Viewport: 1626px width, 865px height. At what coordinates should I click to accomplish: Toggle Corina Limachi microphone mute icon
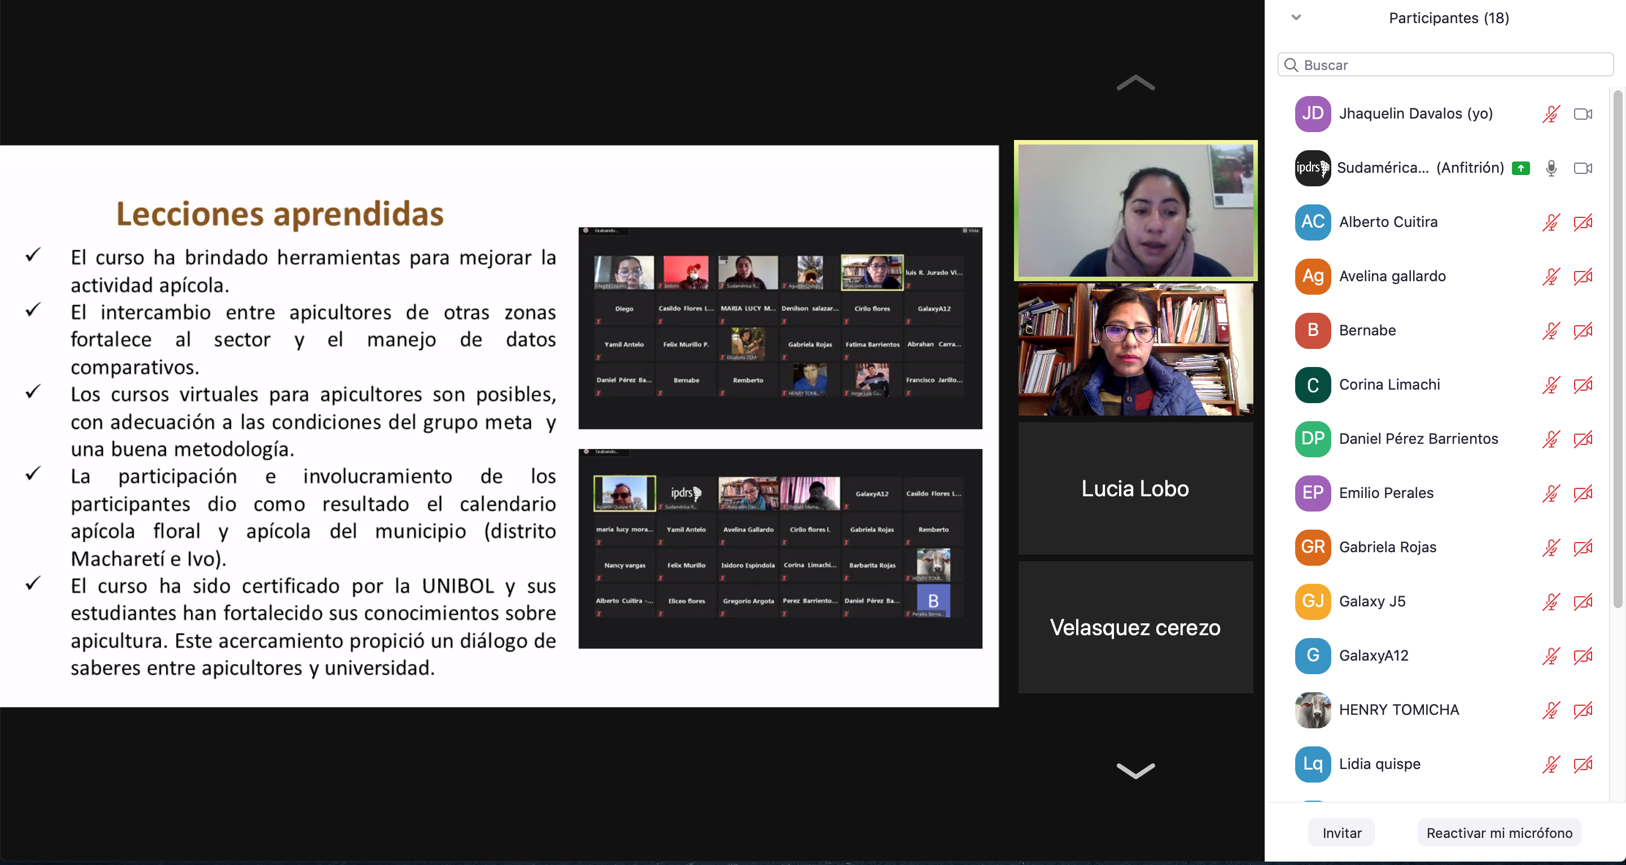pos(1551,385)
